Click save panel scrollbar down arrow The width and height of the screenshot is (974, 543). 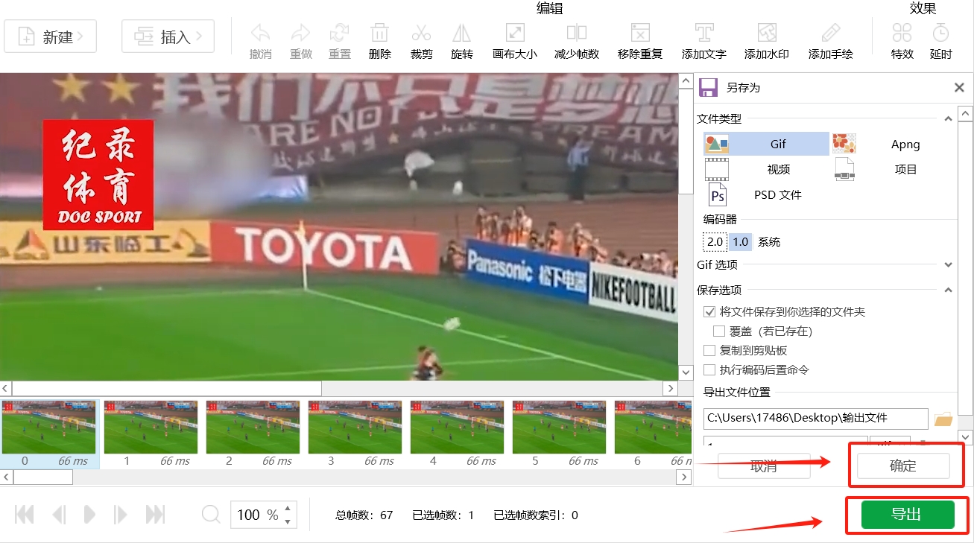click(966, 436)
